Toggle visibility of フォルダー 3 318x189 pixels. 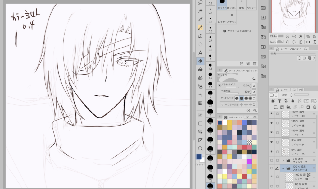pos(271,168)
